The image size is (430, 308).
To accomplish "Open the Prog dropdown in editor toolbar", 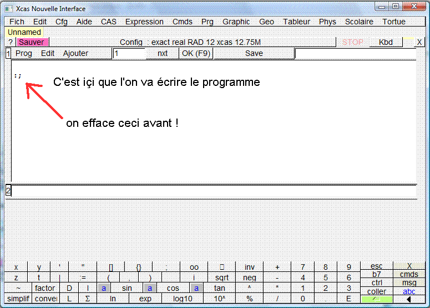I will click(x=23, y=53).
